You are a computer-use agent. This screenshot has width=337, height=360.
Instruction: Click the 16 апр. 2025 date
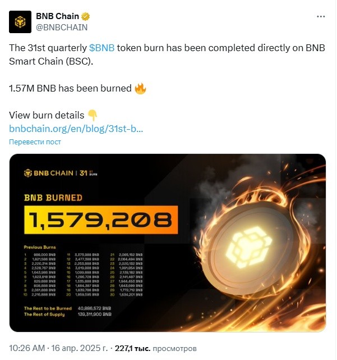79,348
